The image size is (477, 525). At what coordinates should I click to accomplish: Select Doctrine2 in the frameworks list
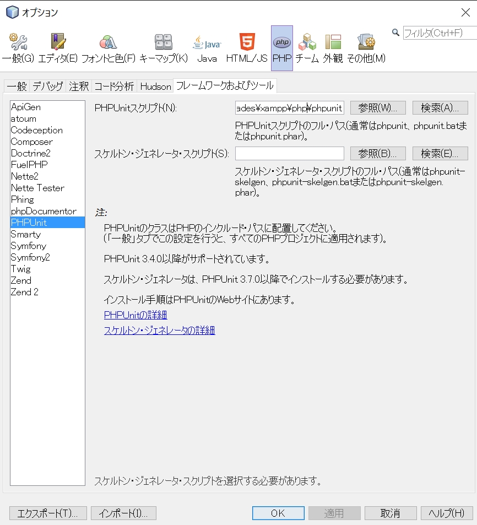[x=47, y=153]
